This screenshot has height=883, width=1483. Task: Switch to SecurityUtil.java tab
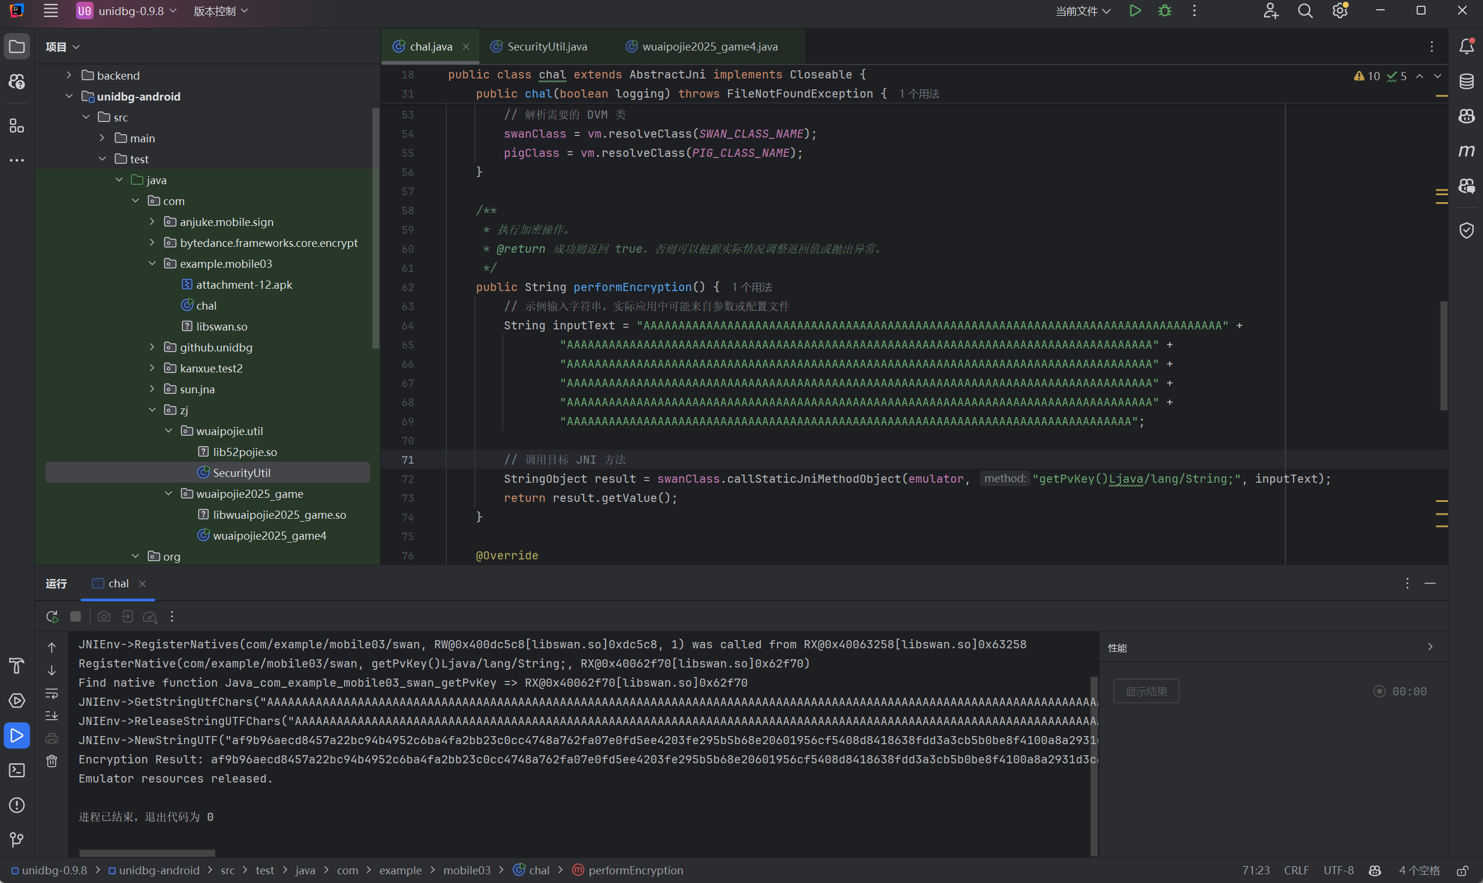(546, 46)
